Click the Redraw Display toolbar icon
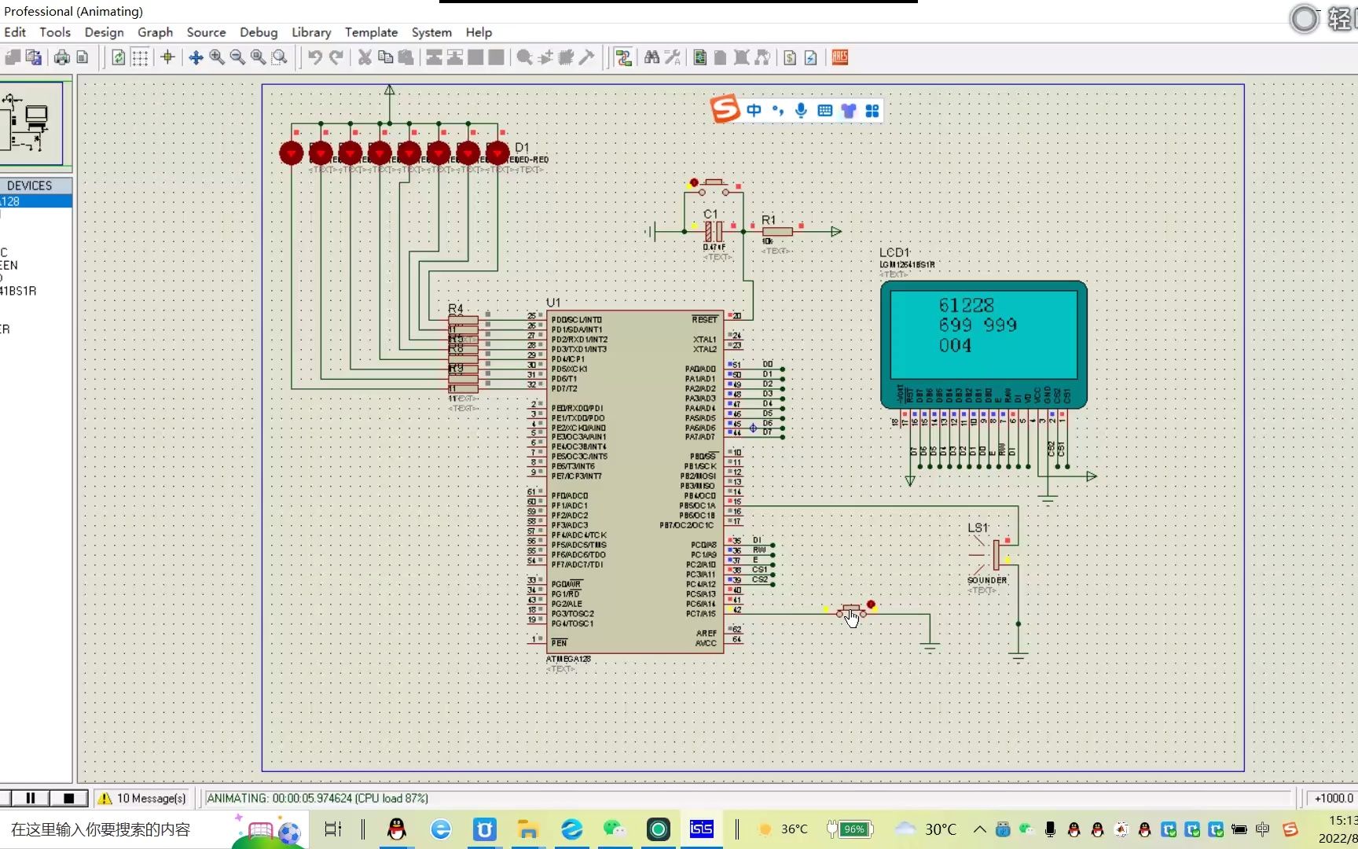Image resolution: width=1358 pixels, height=849 pixels. 118,57
